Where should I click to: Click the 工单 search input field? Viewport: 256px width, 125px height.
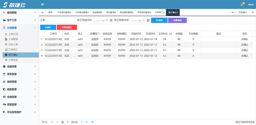pos(61,20)
